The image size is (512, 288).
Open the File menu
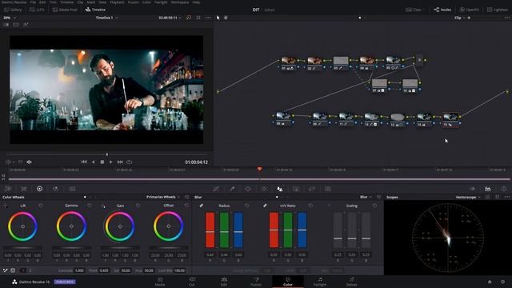[33, 2]
